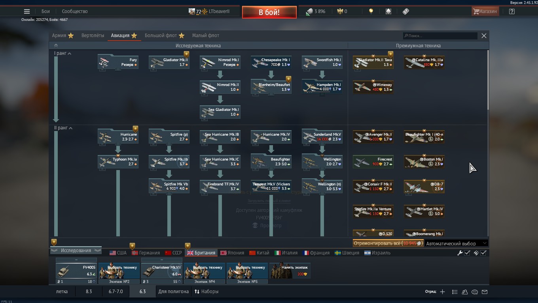Image resolution: width=538 pixels, height=303 pixels.
Task: Open the Бои menu
Action: click(x=45, y=11)
